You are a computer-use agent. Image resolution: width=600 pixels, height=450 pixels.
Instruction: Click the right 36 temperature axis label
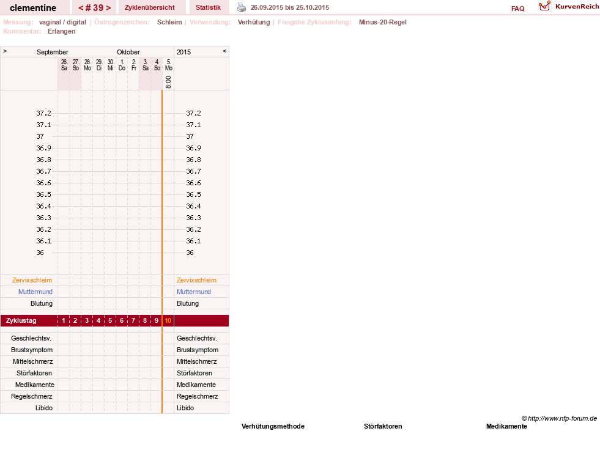point(190,253)
